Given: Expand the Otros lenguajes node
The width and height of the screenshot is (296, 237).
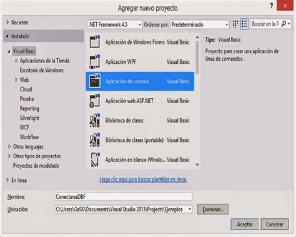Looking at the screenshot, I should (9, 146).
